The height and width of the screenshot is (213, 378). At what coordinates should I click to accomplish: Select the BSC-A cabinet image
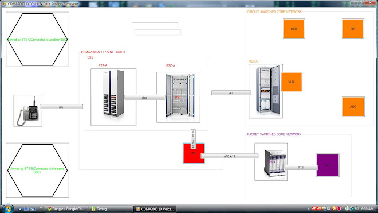178,97
